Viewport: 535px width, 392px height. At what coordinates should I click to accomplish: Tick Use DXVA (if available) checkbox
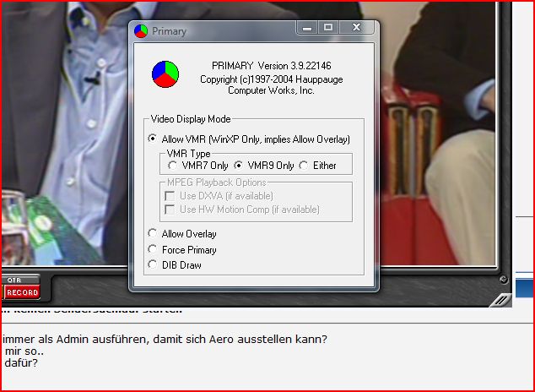click(170, 196)
